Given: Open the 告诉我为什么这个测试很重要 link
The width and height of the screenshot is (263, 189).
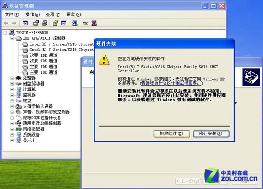Looking at the screenshot, I should (x=171, y=83).
